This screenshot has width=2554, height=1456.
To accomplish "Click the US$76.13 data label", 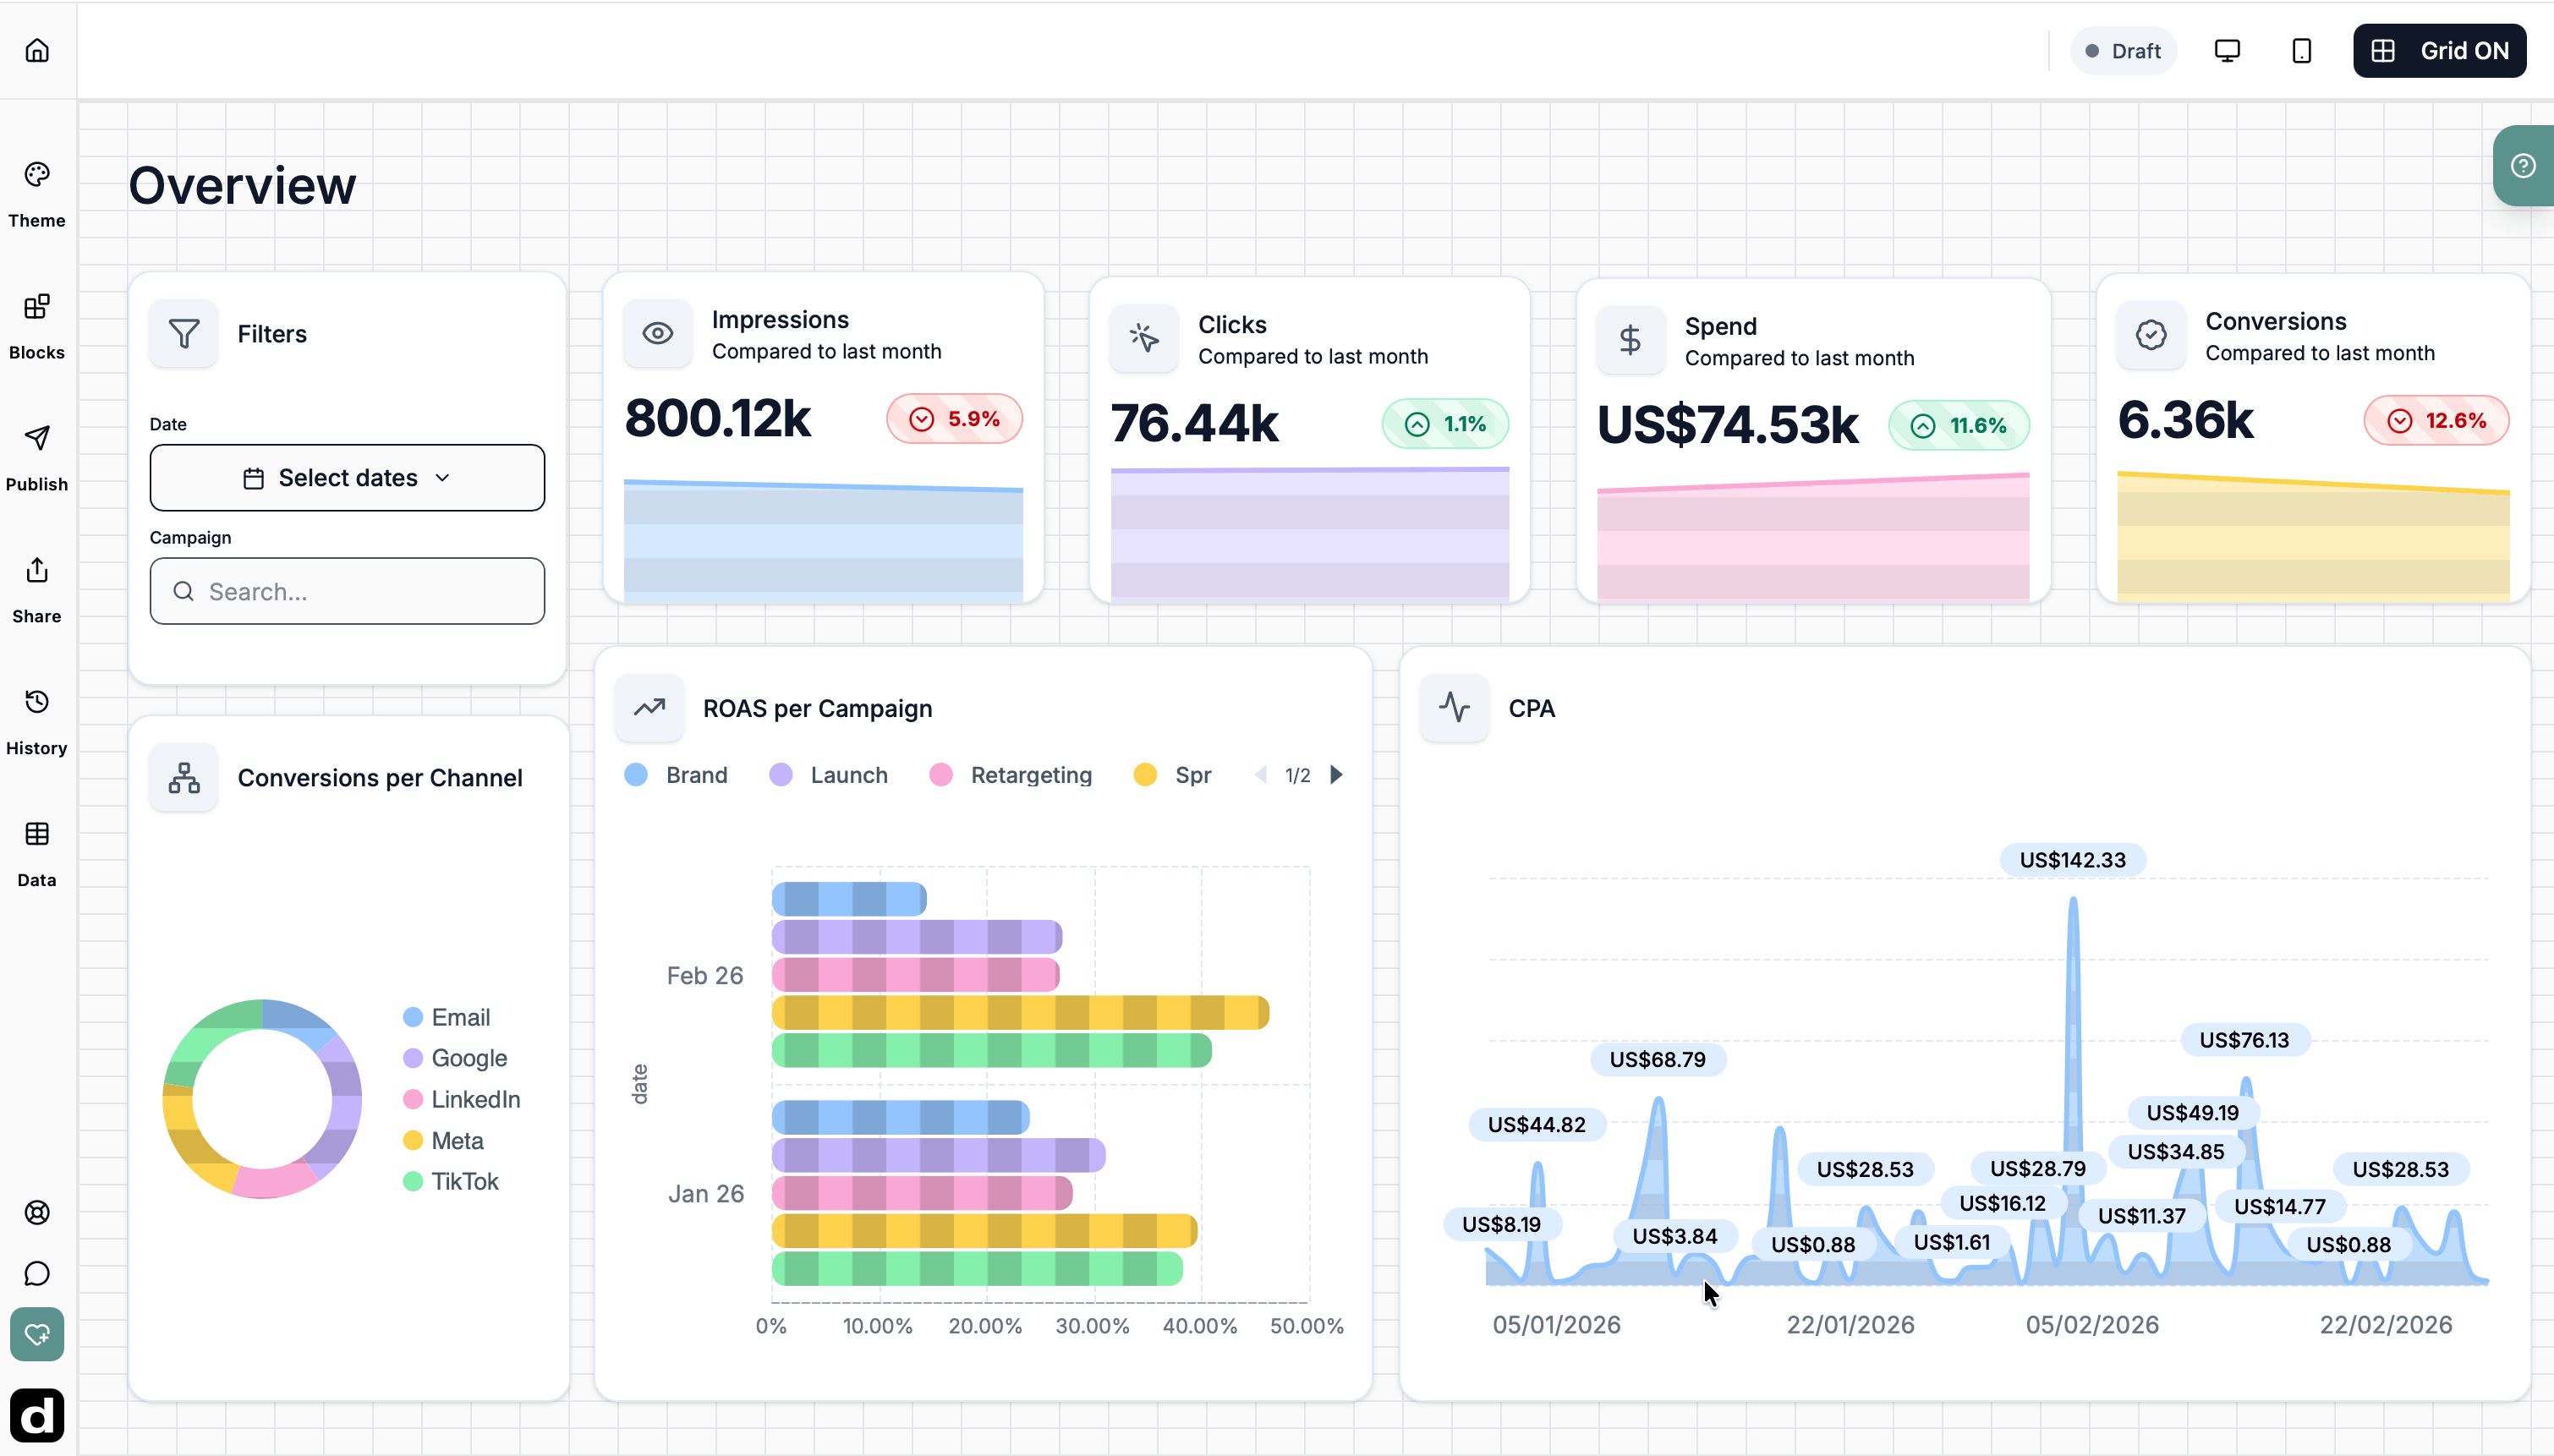I will tap(2244, 1040).
